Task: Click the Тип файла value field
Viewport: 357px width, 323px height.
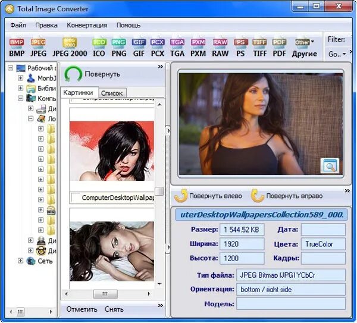Action: click(x=291, y=275)
